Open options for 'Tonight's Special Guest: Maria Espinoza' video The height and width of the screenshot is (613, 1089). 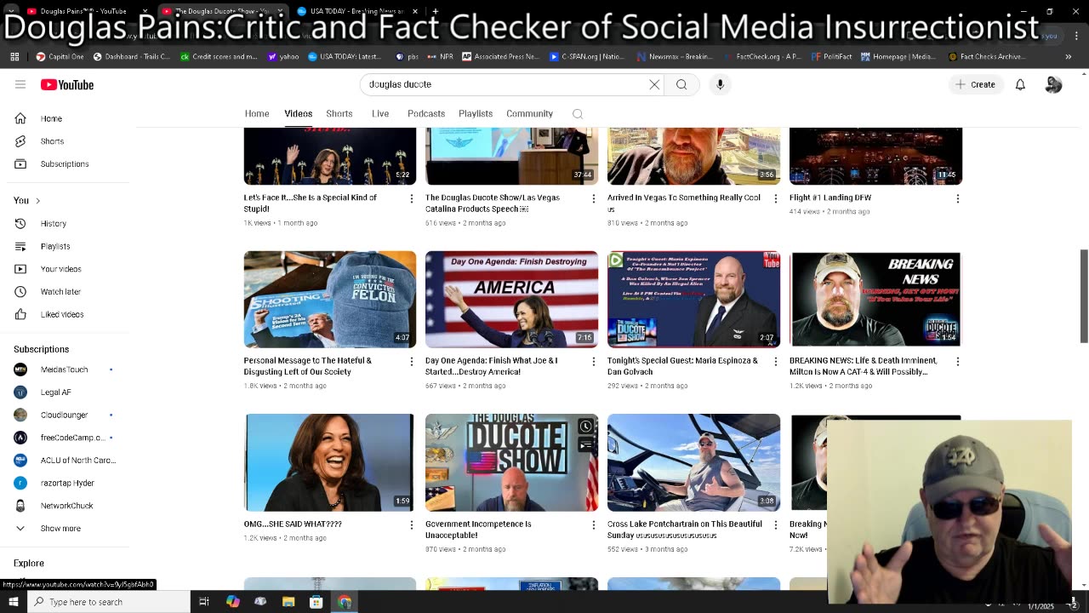(775, 362)
